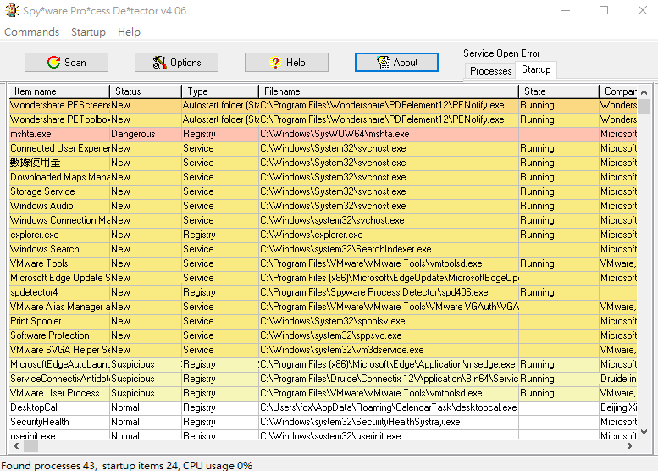This screenshot has height=471, width=658.
Task: Select the 數據使用量 service row
Action: click(x=323, y=163)
